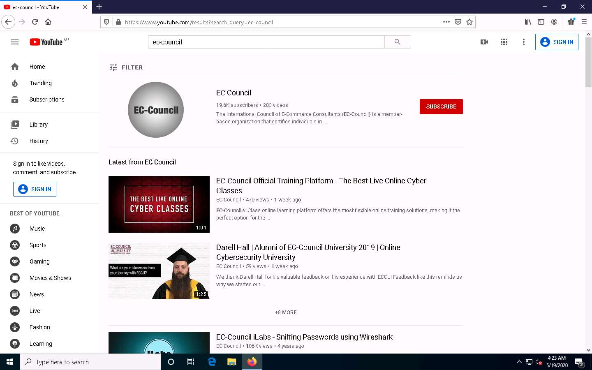Click the Windows taskbar search box
Screen dimensions: 592x370
[90, 362]
